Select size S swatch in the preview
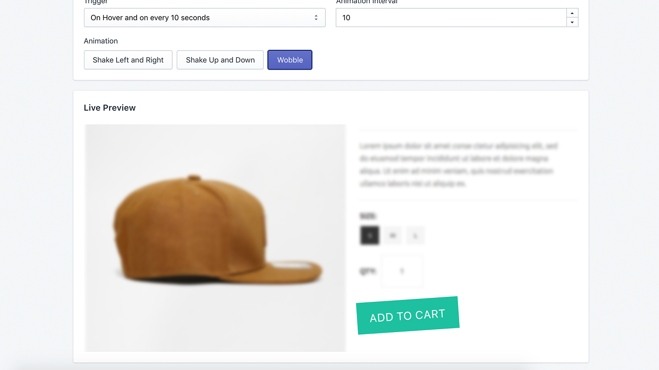 (369, 235)
